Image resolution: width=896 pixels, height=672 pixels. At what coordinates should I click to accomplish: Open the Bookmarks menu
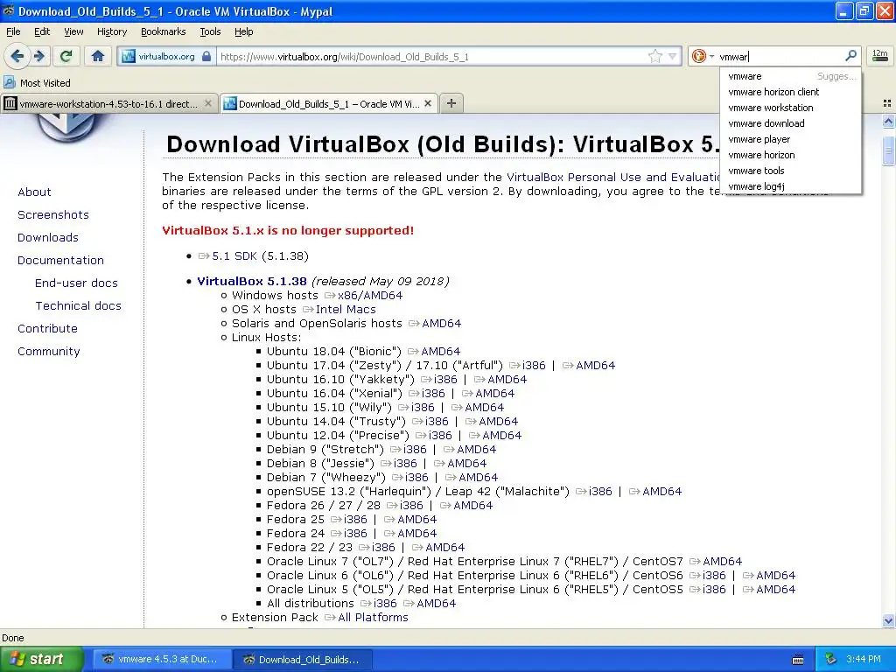163,31
